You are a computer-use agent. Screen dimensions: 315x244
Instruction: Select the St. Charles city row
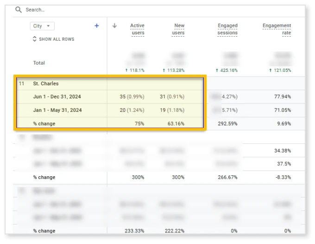(46, 83)
